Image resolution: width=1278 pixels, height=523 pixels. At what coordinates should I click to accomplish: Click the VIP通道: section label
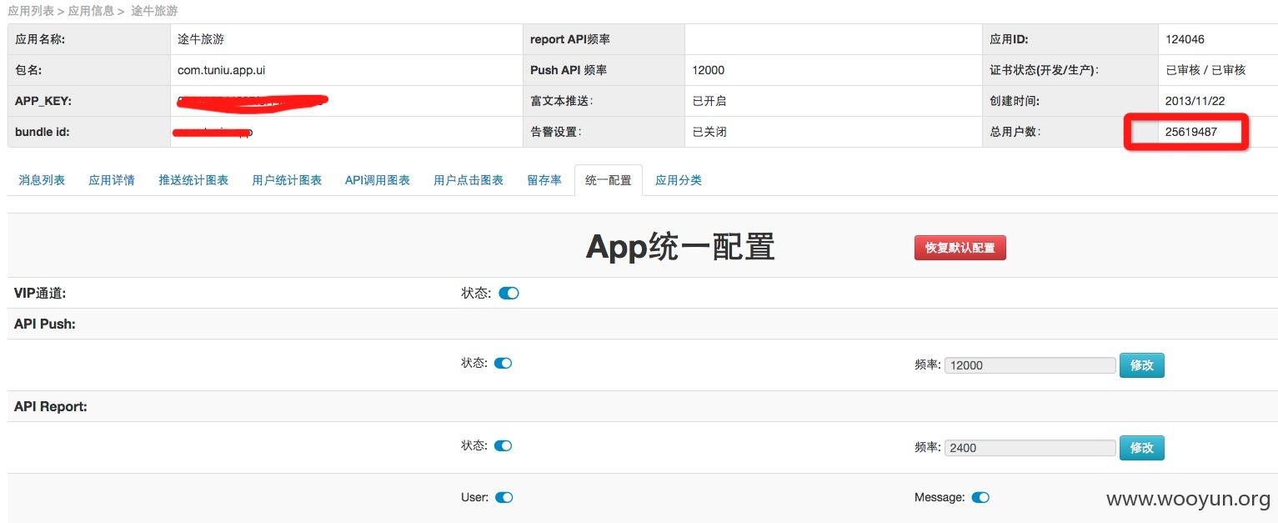[x=40, y=293]
